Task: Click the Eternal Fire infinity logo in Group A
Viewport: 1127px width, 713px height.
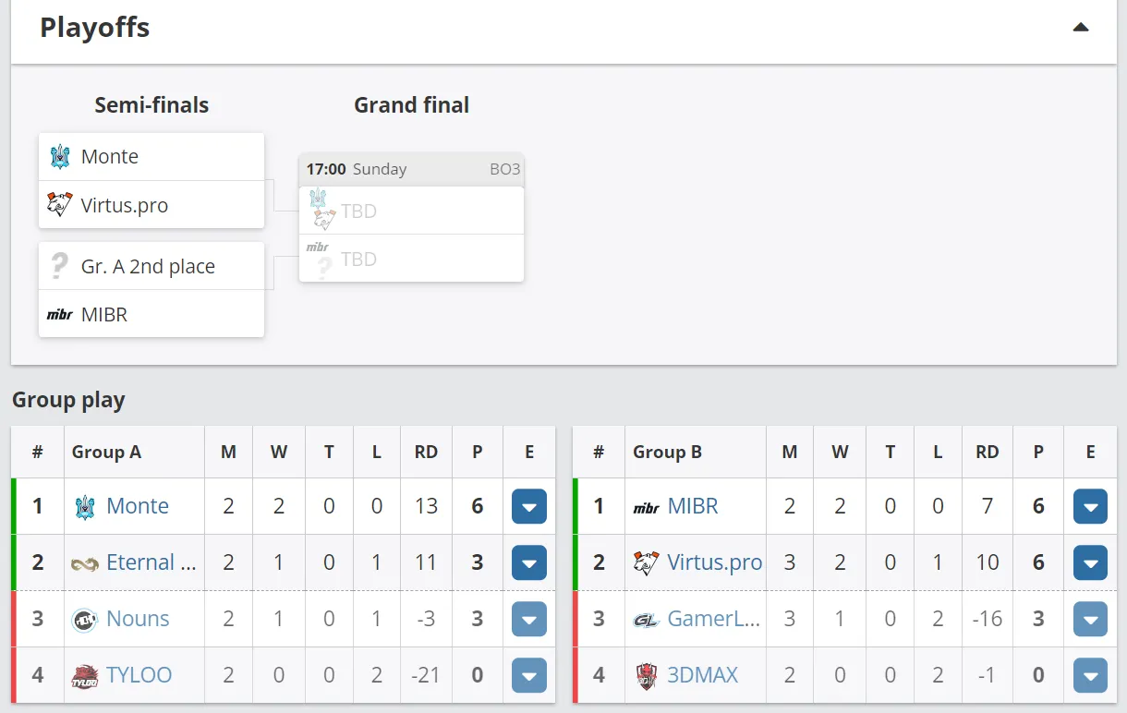Action: pyautogui.click(x=85, y=562)
